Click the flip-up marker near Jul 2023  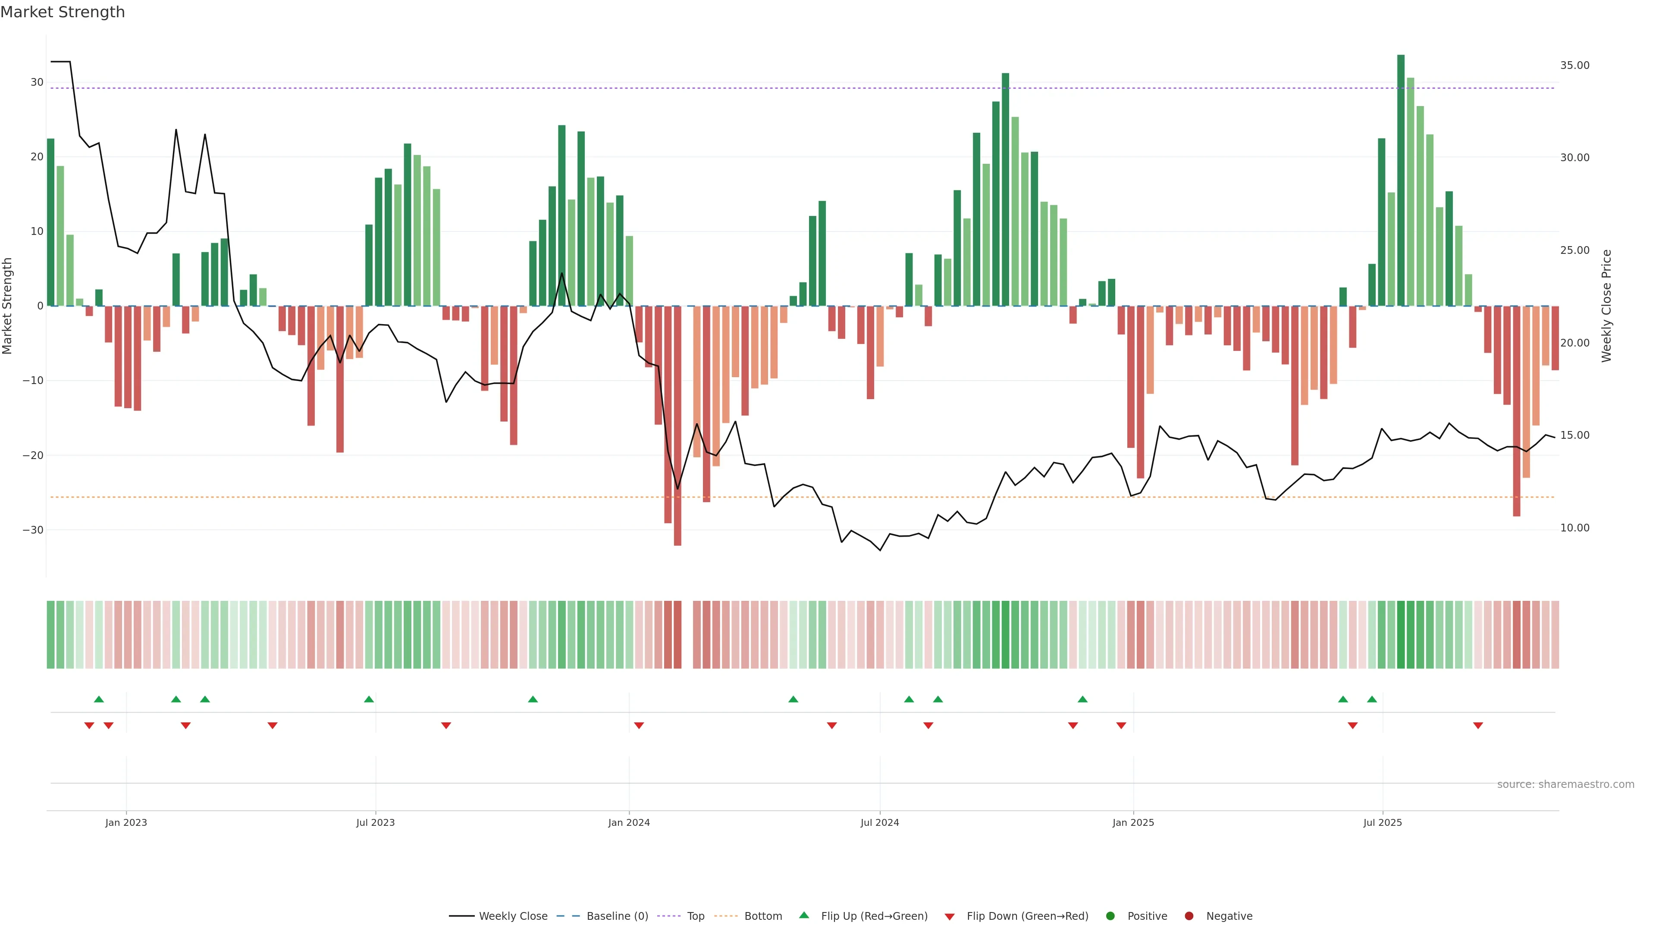point(368,699)
